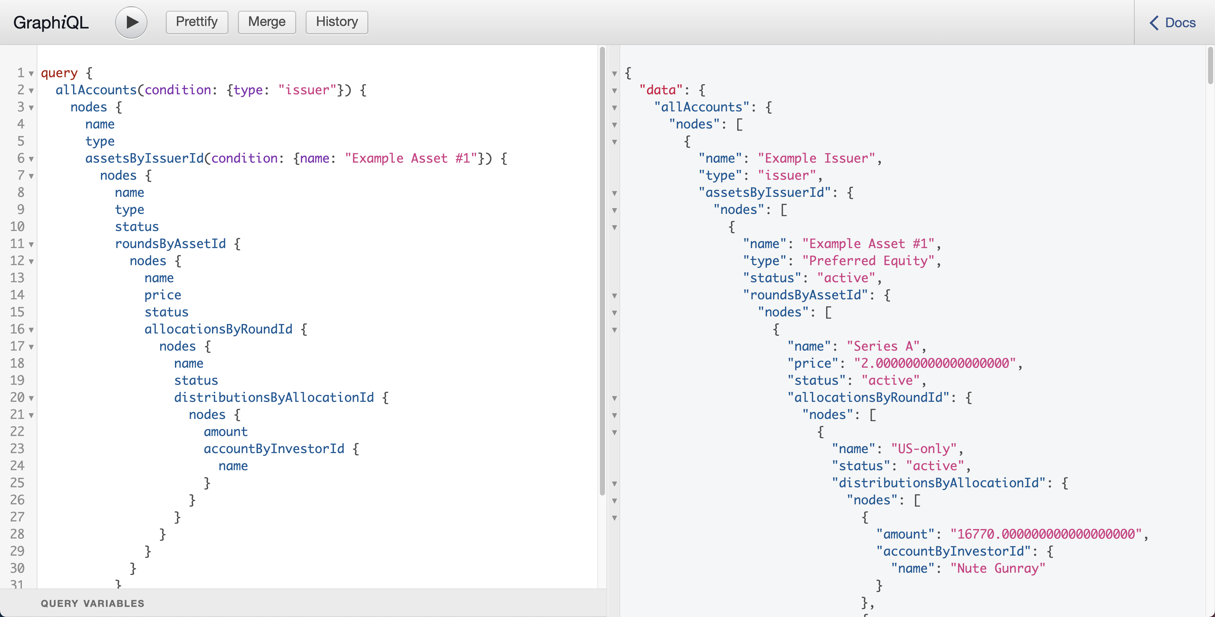Click "Series A" value in results

tap(883, 346)
